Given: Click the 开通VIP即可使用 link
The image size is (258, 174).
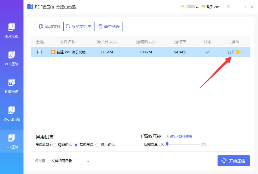Looking at the screenshot, I should (179, 136).
